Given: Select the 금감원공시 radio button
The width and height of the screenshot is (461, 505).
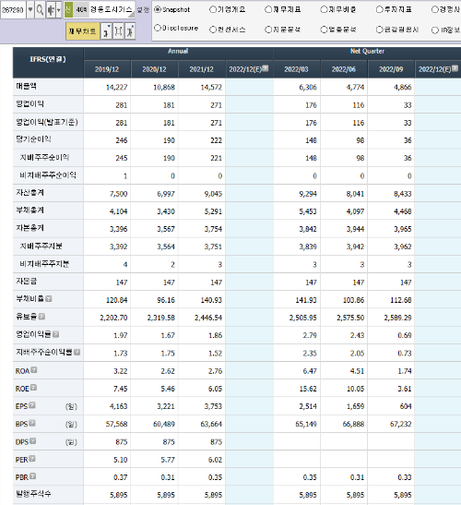Looking at the screenshot, I should point(380,30).
